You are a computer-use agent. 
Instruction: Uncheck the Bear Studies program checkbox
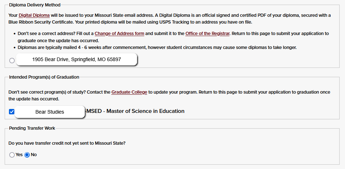11,111
